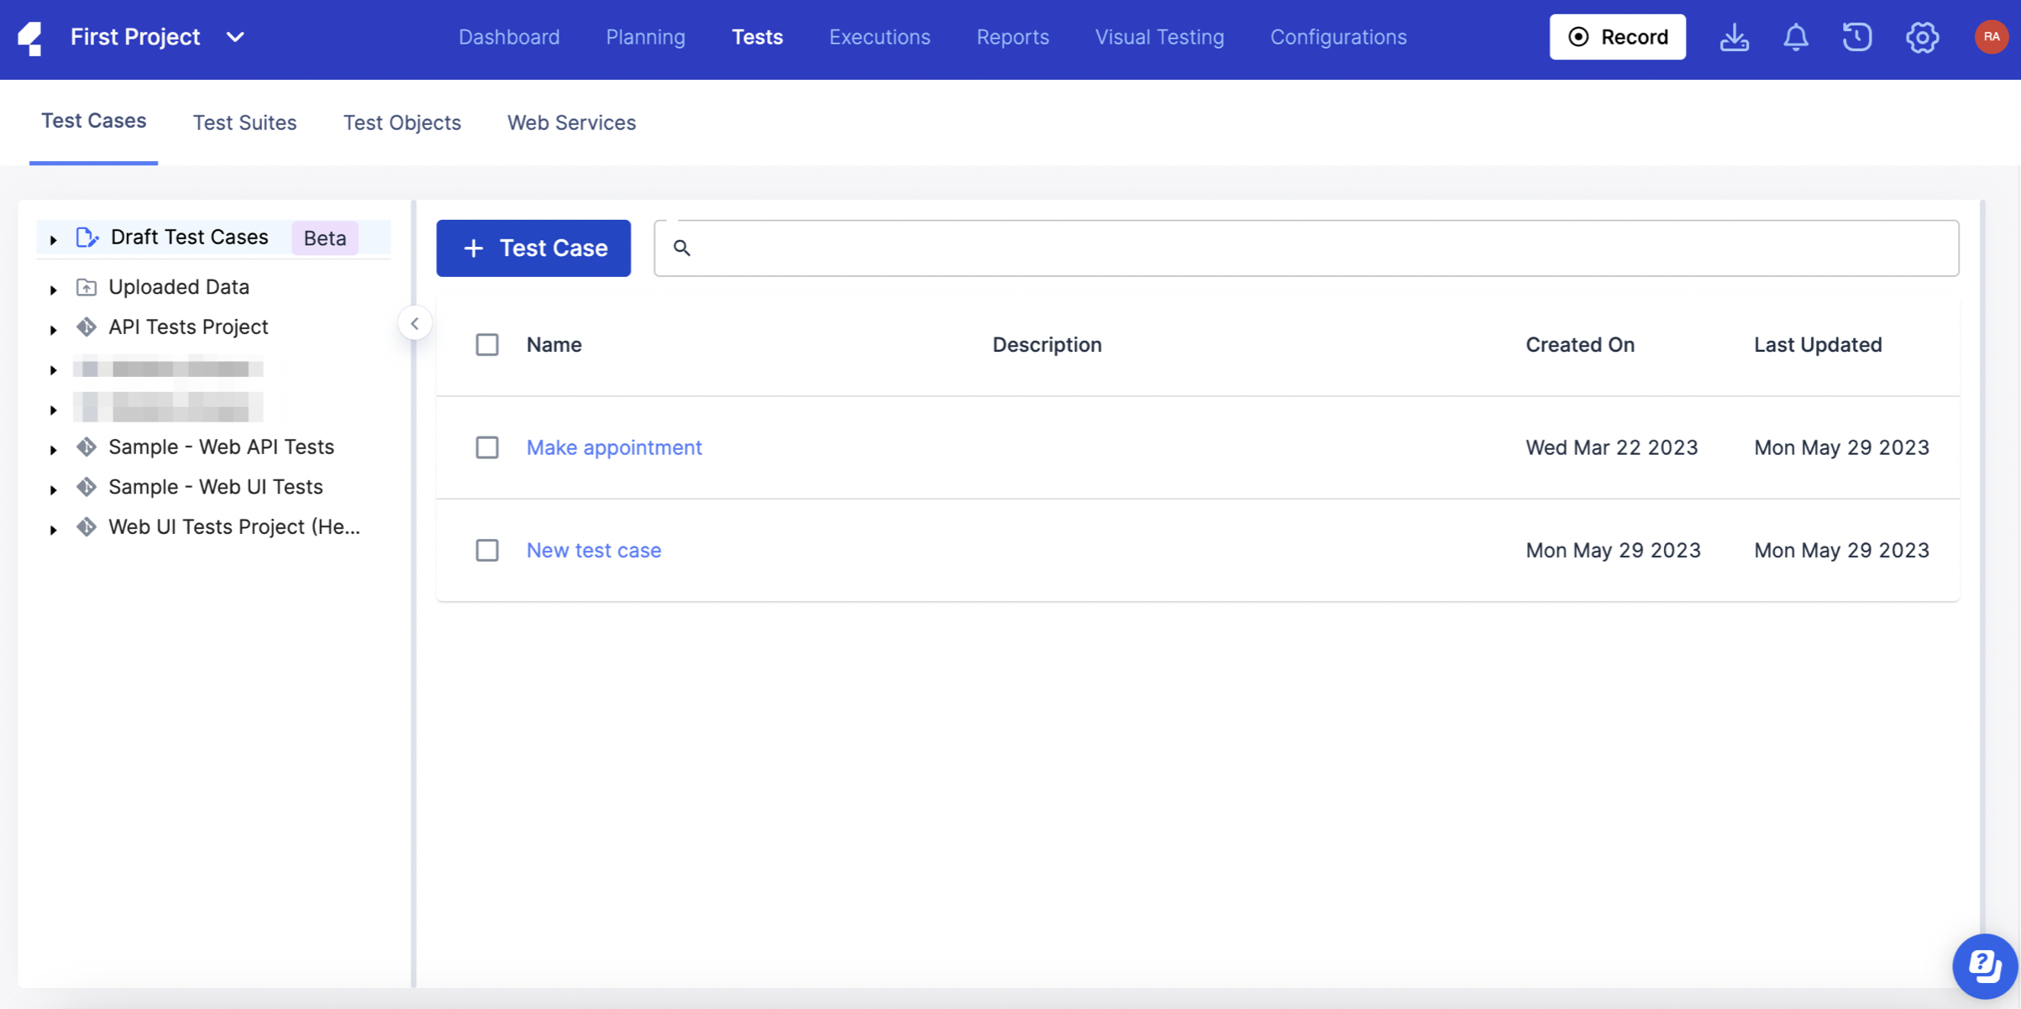Viewport: 2021px width, 1009px height.
Task: Open Visual Testing in the top navigation
Action: [x=1159, y=37]
